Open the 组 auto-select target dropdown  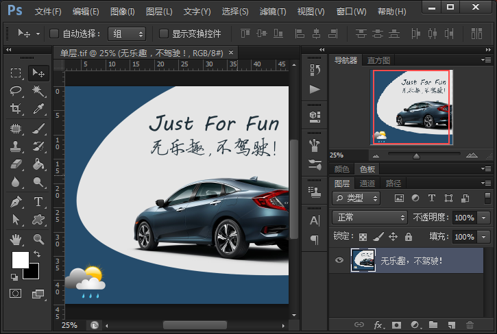(x=128, y=34)
